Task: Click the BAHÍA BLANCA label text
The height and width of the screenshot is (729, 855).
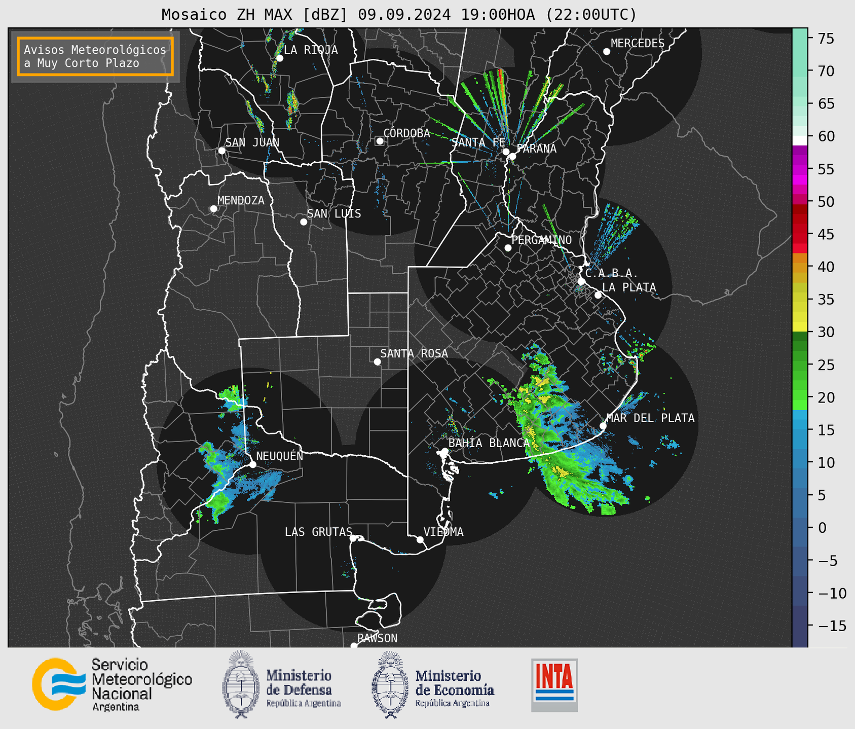Action: pyautogui.click(x=489, y=443)
